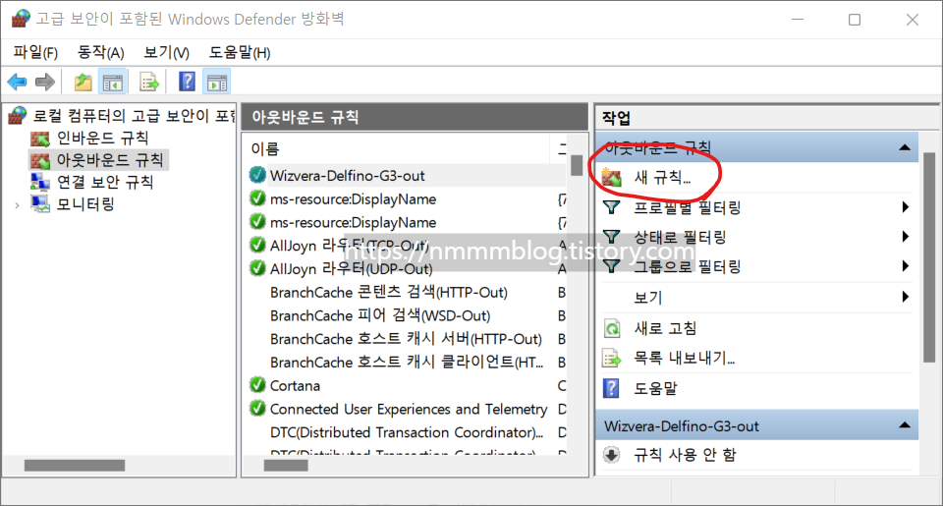Click the 프로필별 필터링 action text
This screenshot has height=506, width=943.
tap(688, 207)
